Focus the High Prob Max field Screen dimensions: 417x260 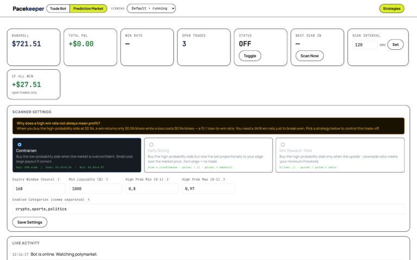208,188
